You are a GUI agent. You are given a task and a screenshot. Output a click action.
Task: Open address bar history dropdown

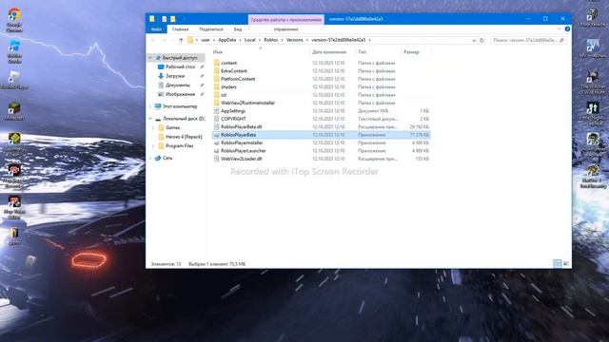(x=474, y=40)
